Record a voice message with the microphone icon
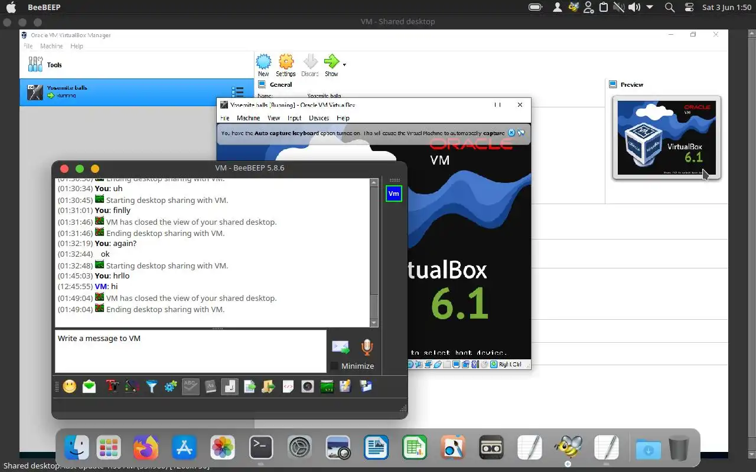 pyautogui.click(x=367, y=347)
